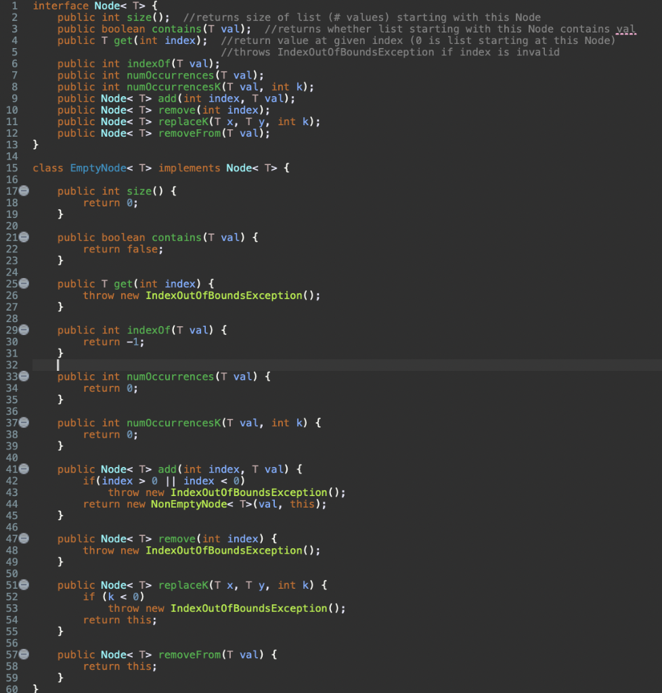
Task: Place cursor on the empty highlighted line 32
Action: click(x=347, y=365)
